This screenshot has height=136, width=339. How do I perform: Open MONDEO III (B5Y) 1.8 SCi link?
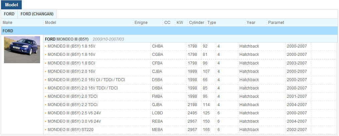71,63
